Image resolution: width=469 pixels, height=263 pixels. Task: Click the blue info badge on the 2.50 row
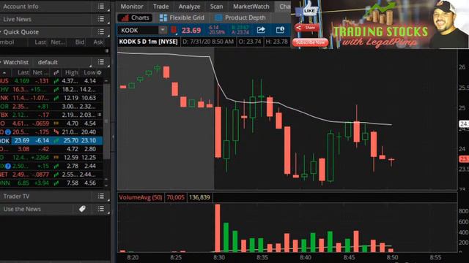(x=8, y=166)
